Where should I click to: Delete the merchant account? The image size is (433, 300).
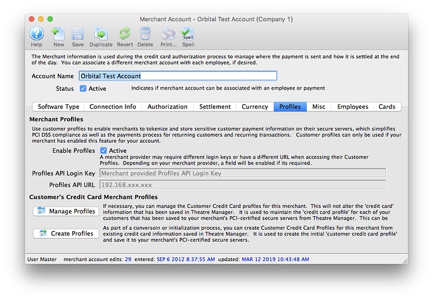point(145,37)
